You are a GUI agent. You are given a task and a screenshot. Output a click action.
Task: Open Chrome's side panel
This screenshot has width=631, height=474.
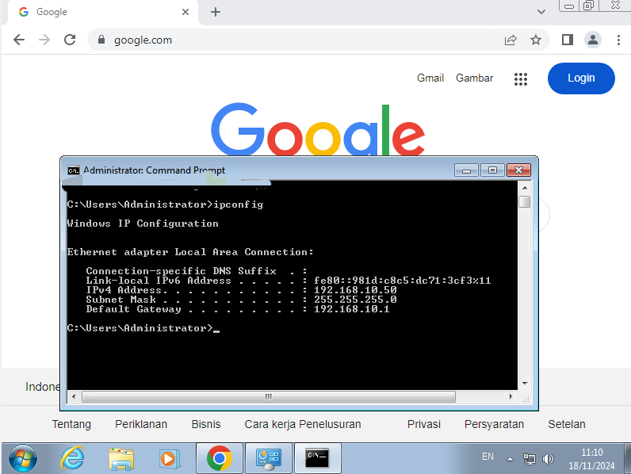pyautogui.click(x=568, y=40)
